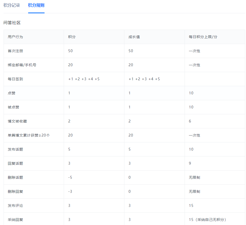This screenshot has height=225, width=246.
Task: Select the 积分规则 tab
Action: pyautogui.click(x=36, y=5)
